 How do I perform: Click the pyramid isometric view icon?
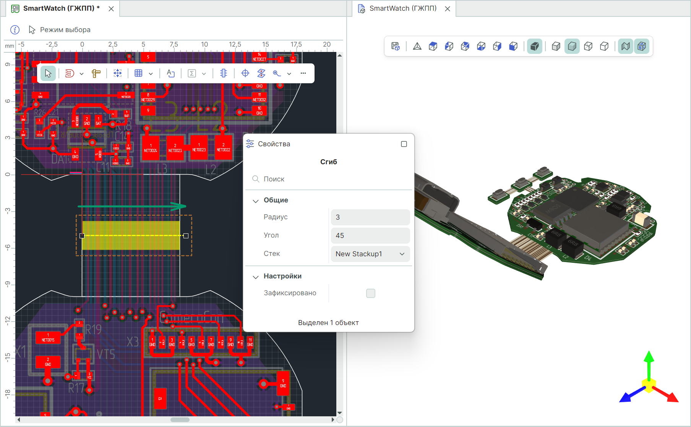click(417, 46)
